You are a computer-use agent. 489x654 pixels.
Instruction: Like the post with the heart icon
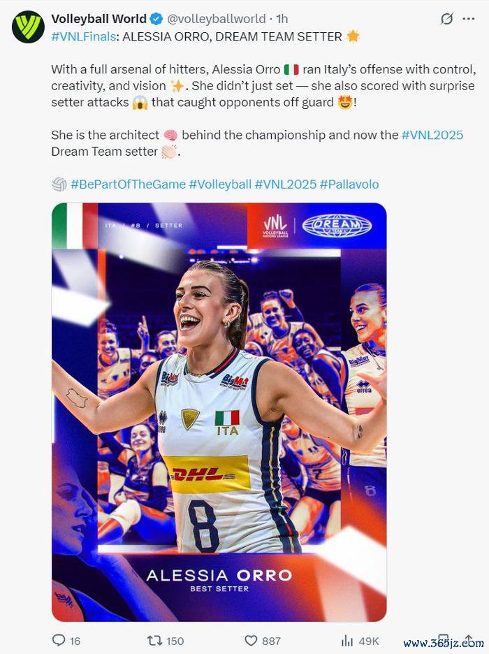(x=251, y=640)
